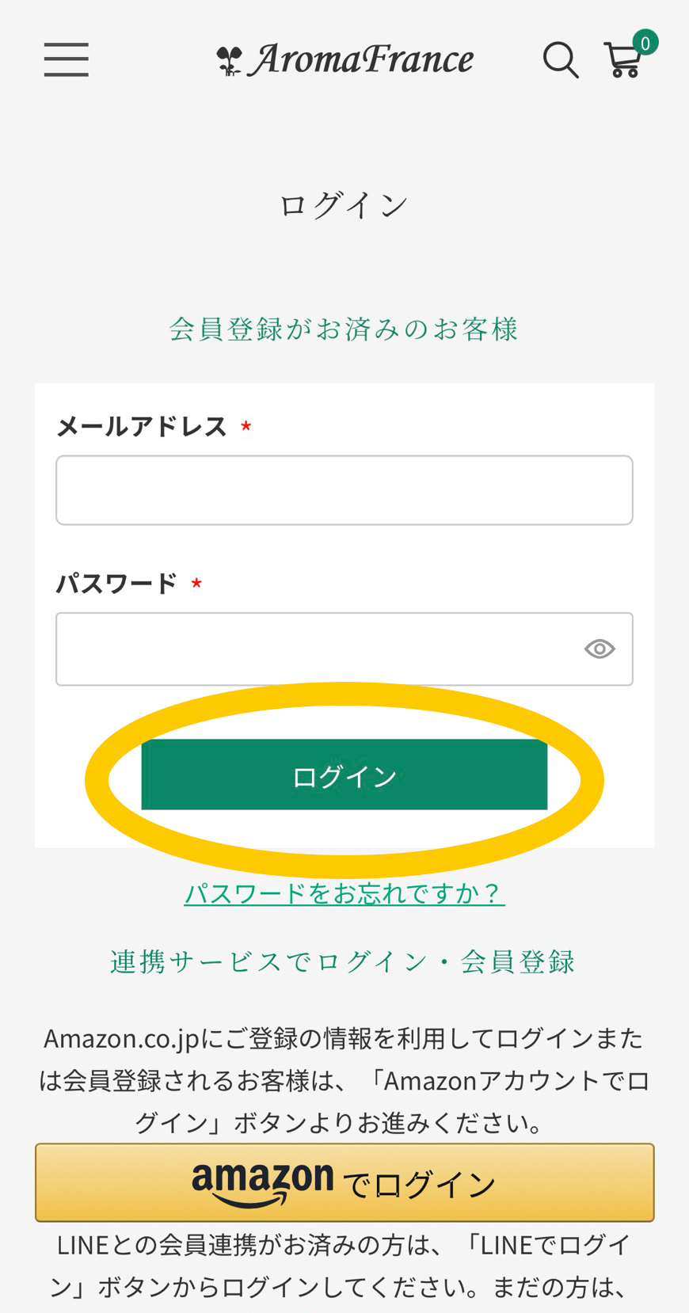Click the green cart count badge
The height and width of the screenshot is (1313, 689).
[645, 43]
